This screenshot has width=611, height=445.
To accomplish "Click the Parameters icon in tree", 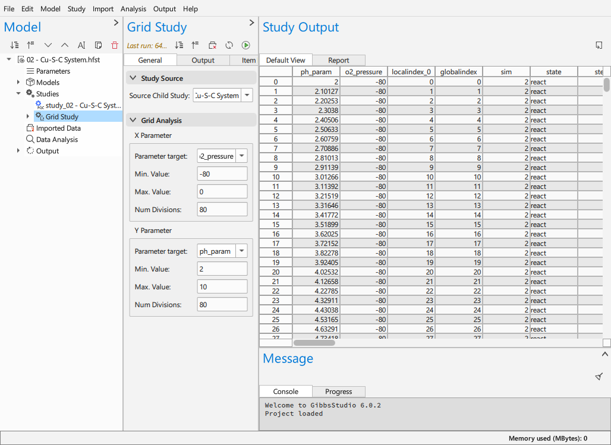I will click(x=30, y=71).
